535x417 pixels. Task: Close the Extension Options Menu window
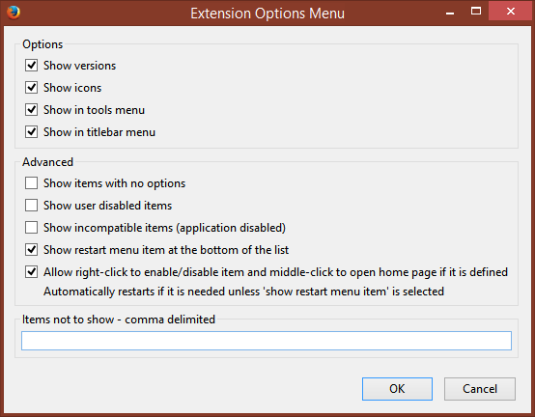[511, 12]
